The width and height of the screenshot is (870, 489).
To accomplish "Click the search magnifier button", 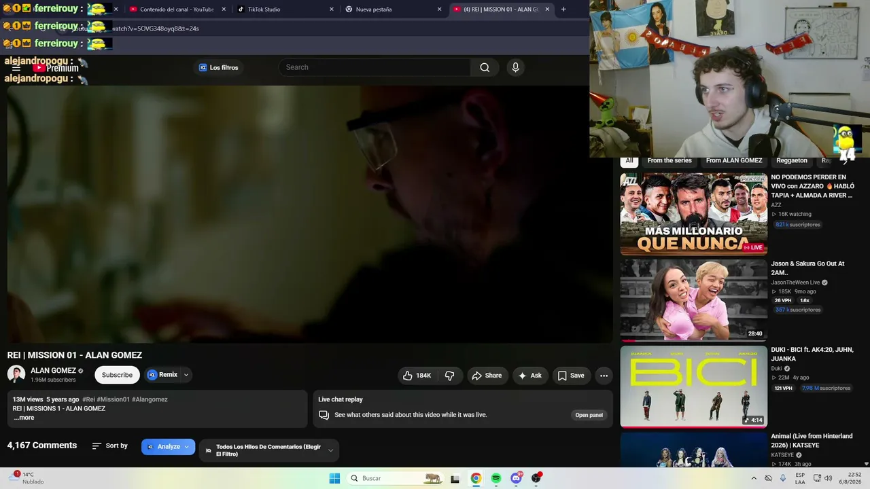I will (485, 67).
